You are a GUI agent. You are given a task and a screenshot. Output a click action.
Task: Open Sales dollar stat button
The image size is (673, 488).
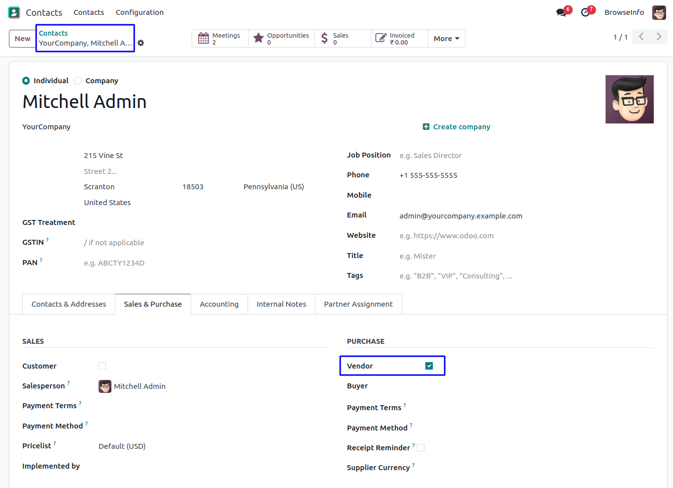(343, 39)
